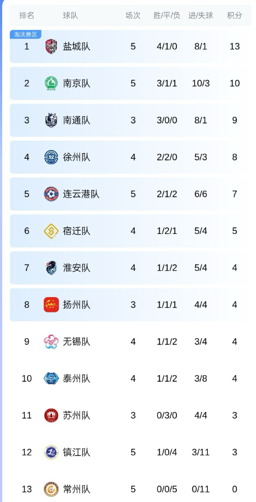Click the 南京队 team name
The height and width of the screenshot is (502, 256).
tap(76, 83)
